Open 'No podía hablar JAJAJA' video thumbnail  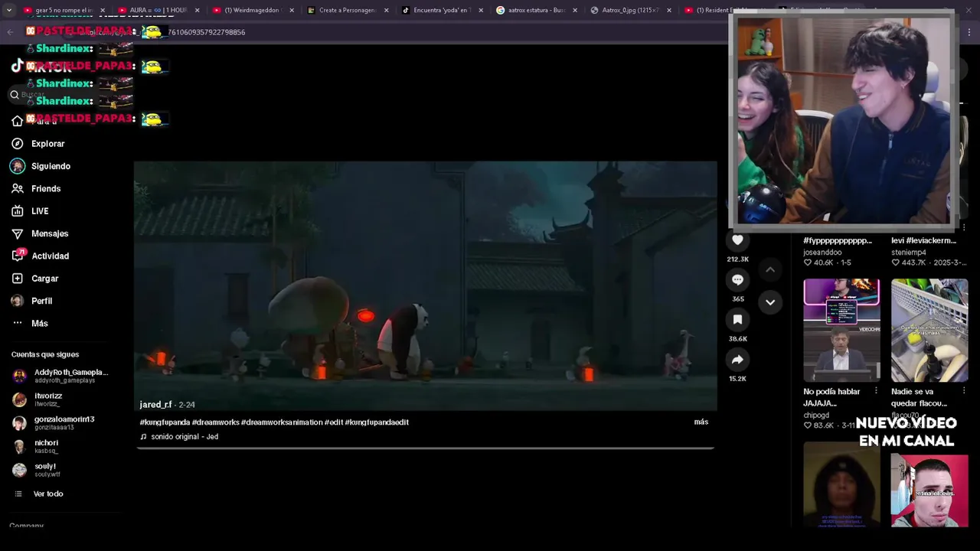click(x=841, y=330)
